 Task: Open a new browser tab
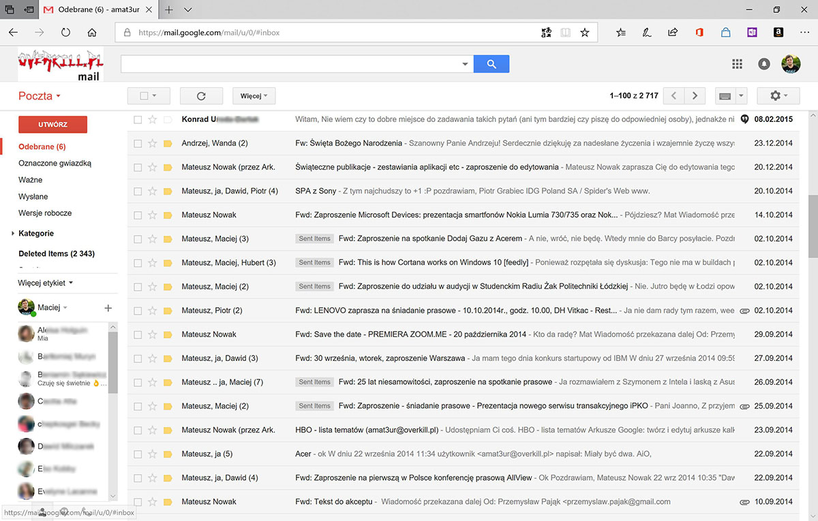(169, 10)
